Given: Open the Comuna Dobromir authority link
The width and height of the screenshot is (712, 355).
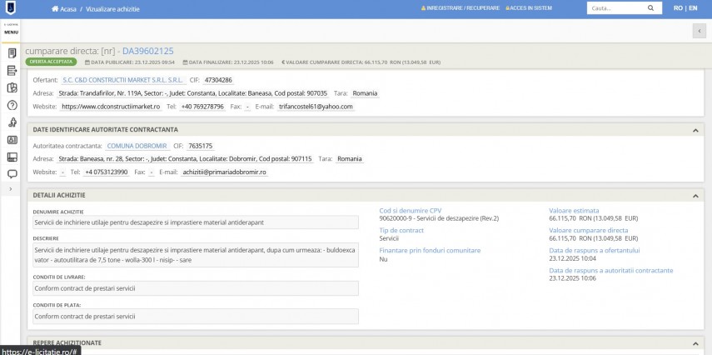Looking at the screenshot, I should tap(137, 146).
